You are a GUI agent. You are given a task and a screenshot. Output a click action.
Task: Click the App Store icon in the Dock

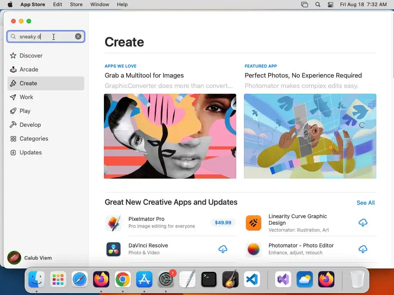coord(144,279)
